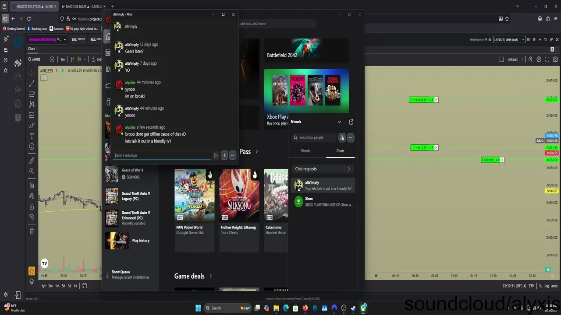Close the $330.00 order label
The width and height of the screenshot is (561, 315).
[x=502, y=160]
